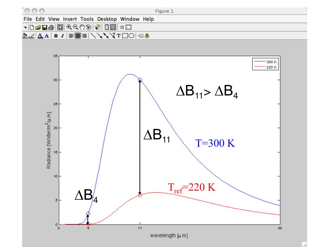The image size is (329, 247).
Task: Choose the Edge Color pencil tool
Action: pos(31,36)
